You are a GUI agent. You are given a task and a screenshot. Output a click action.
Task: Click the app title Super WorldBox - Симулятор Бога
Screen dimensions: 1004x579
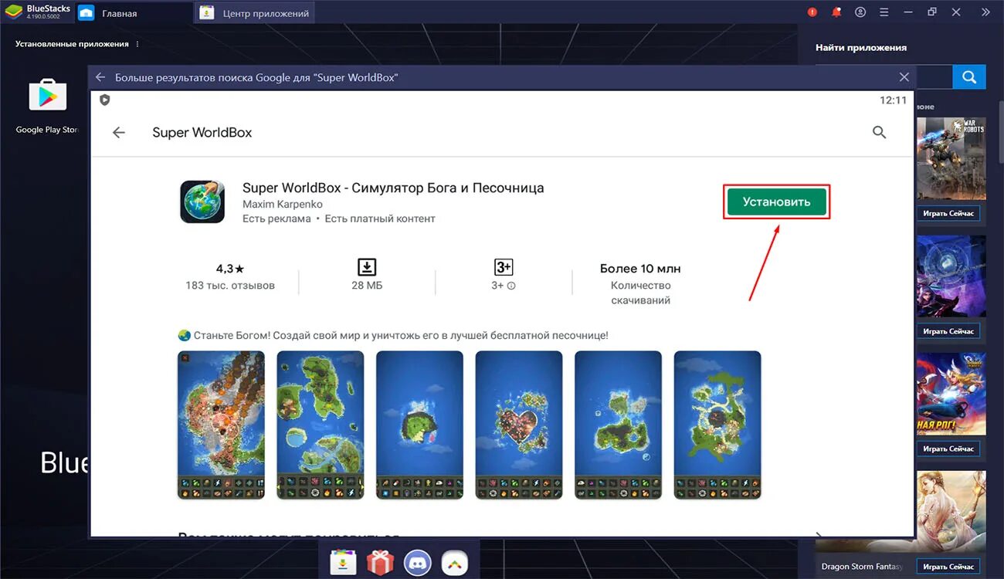click(393, 188)
